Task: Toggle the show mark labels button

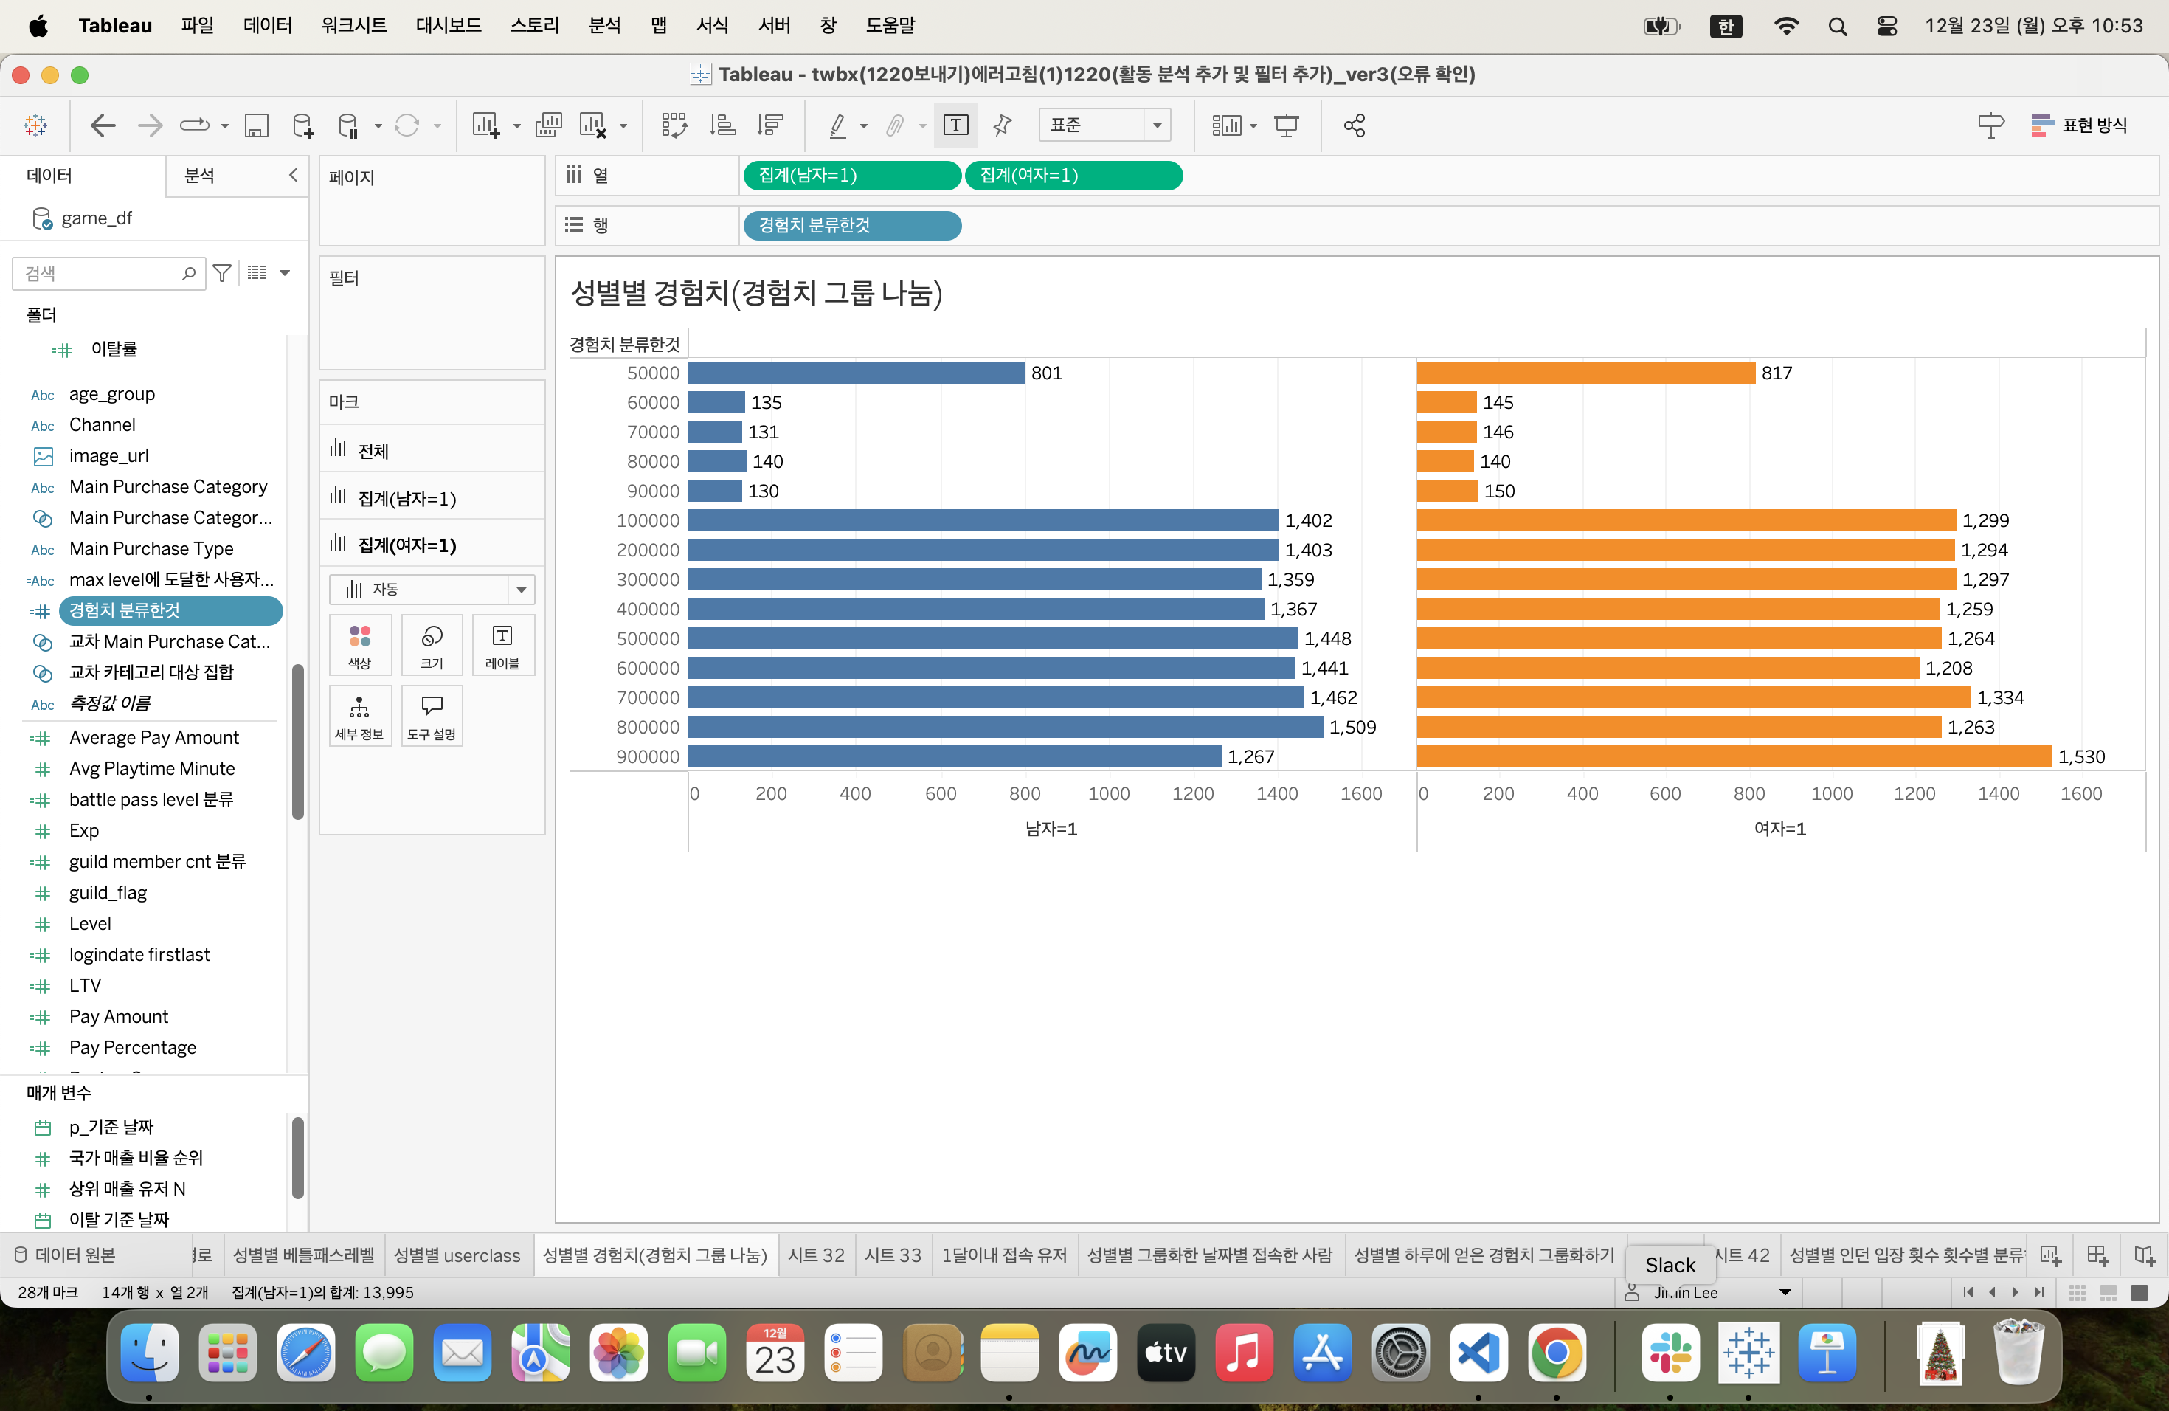Action: click(955, 125)
